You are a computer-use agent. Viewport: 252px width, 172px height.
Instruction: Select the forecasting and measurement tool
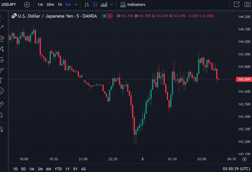click(x=2, y=60)
